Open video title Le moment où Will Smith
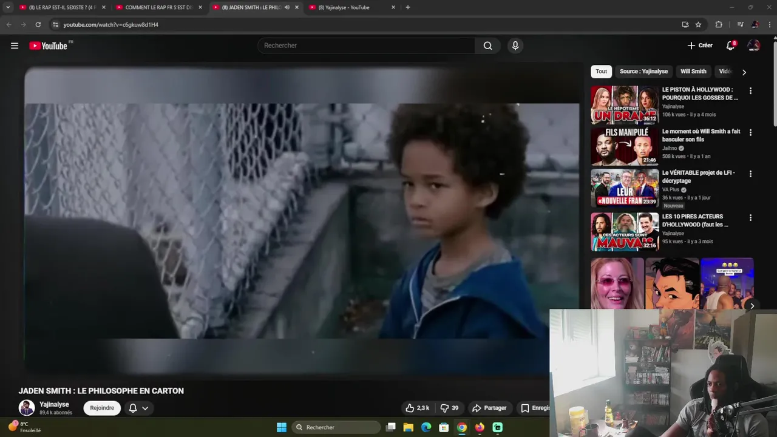Viewport: 777px width, 437px height. pos(701,135)
